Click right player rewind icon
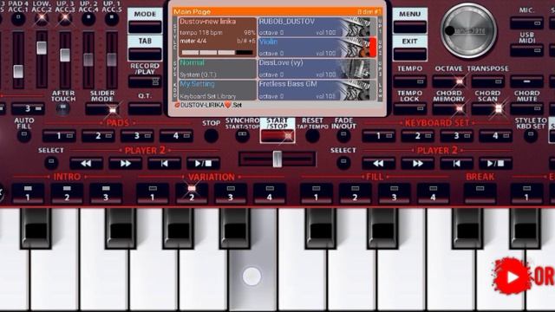 pyautogui.click(x=378, y=163)
